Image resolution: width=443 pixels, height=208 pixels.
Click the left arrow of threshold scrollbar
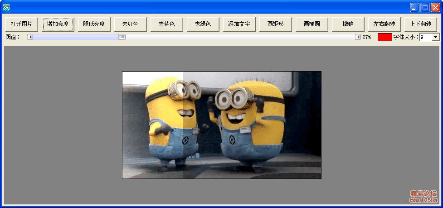(x=30, y=37)
